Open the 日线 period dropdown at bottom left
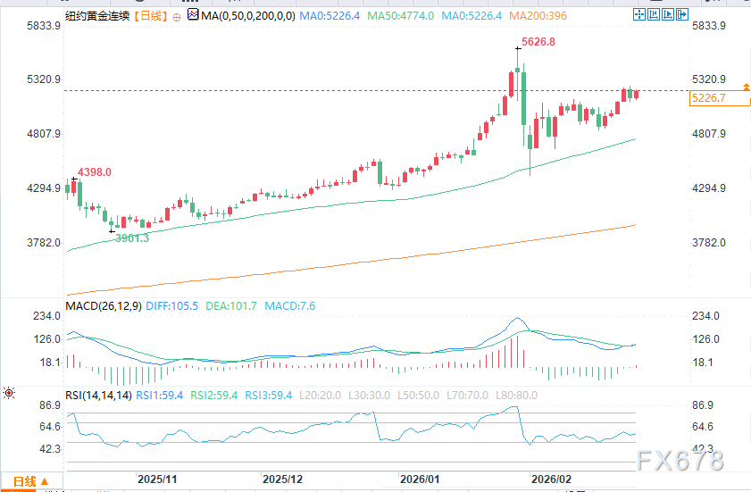751x492 pixels. coord(30,482)
